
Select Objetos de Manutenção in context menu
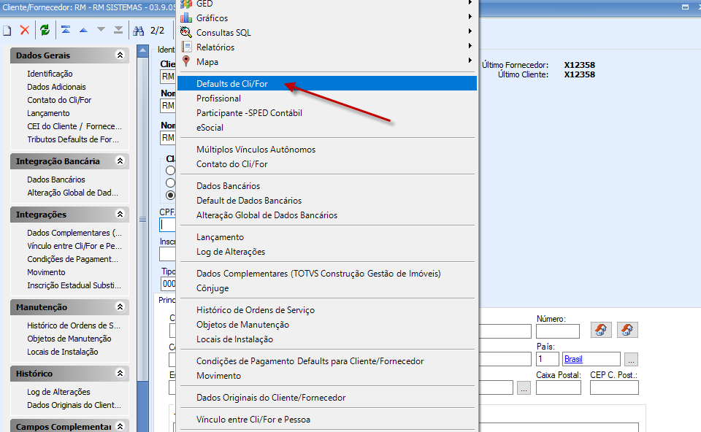click(x=327, y=325)
